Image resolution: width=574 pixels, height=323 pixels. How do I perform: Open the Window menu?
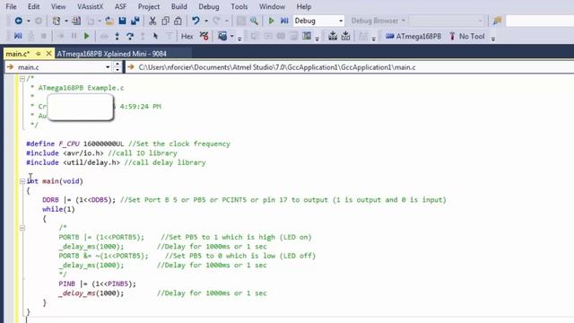pos(272,6)
